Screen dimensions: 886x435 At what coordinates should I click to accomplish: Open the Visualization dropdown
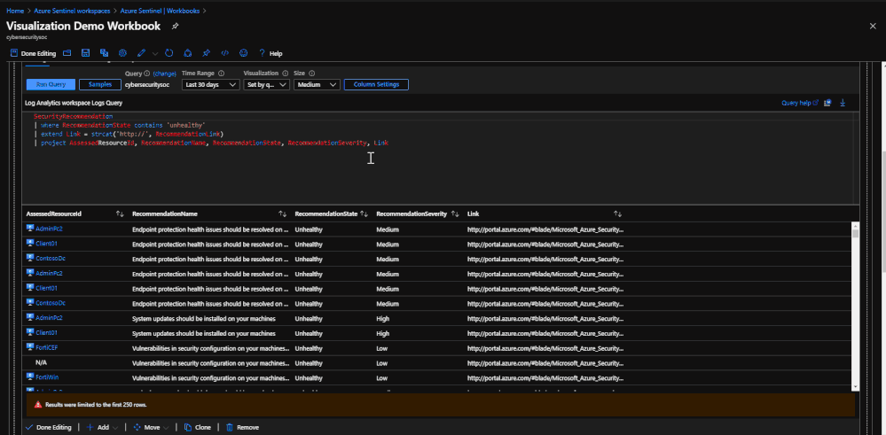pos(267,85)
